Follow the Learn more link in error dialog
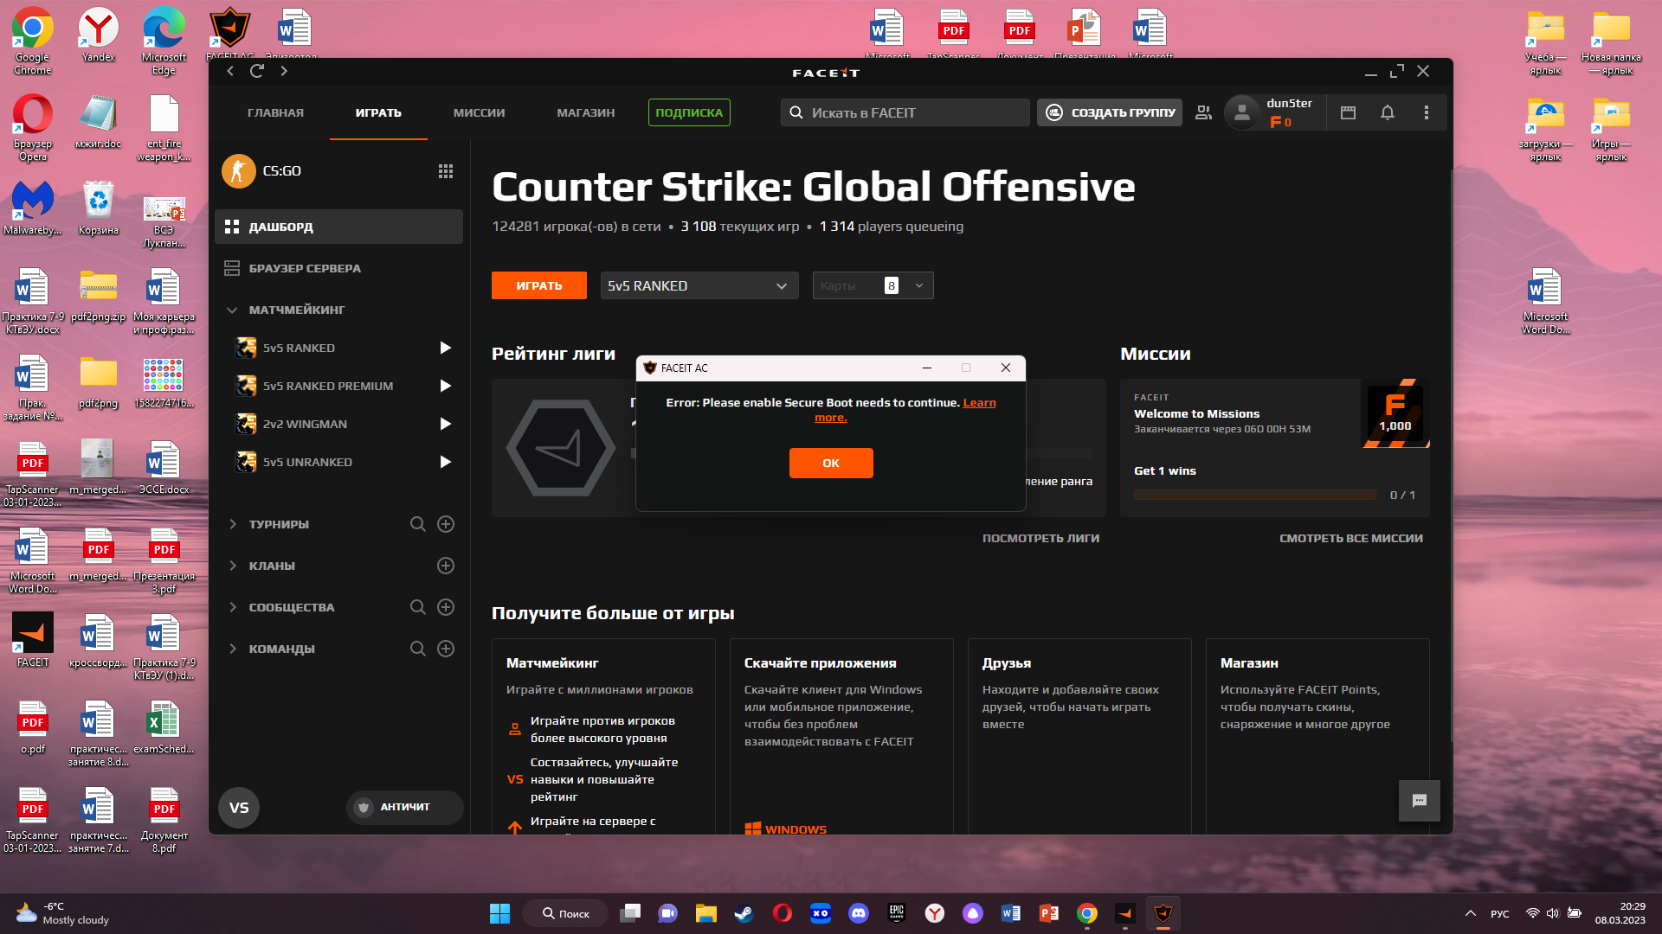The width and height of the screenshot is (1662, 934). click(x=979, y=403)
